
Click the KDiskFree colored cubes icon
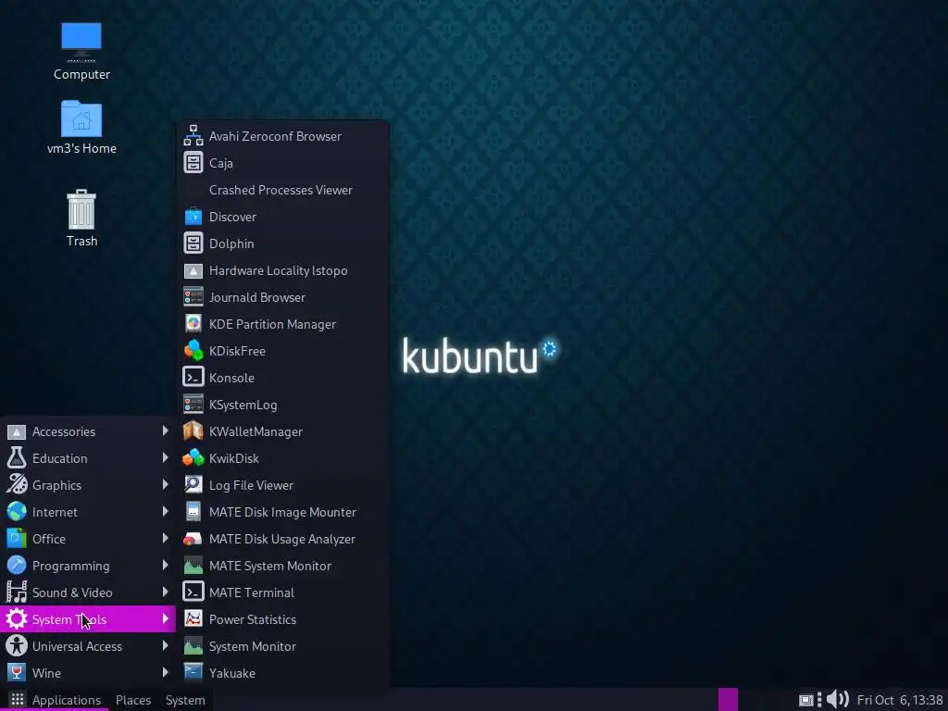coord(193,351)
